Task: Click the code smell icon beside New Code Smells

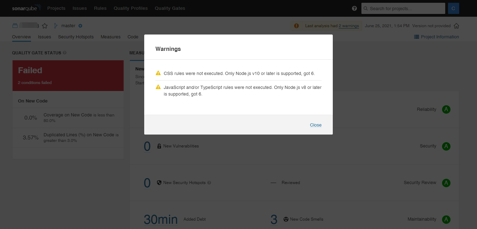Action: pyautogui.click(x=286, y=219)
